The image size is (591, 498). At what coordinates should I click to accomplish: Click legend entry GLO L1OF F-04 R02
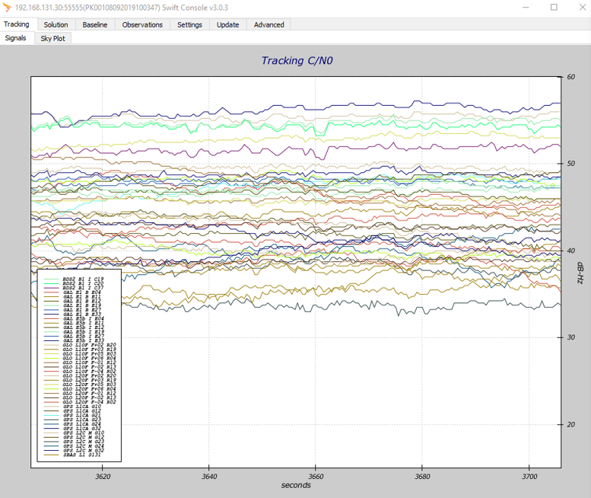[80, 372]
